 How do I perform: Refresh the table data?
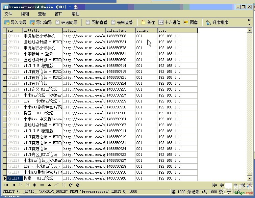[x=71, y=185]
